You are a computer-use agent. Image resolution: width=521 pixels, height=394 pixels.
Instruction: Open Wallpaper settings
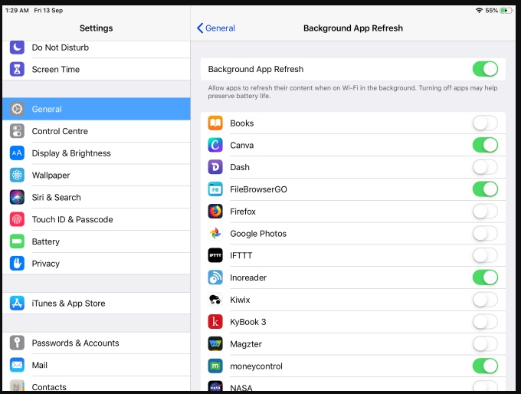[97, 176]
